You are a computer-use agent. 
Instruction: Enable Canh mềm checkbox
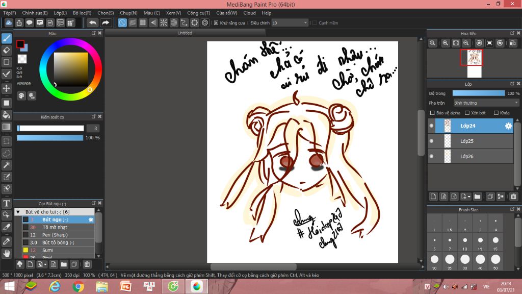(x=315, y=23)
